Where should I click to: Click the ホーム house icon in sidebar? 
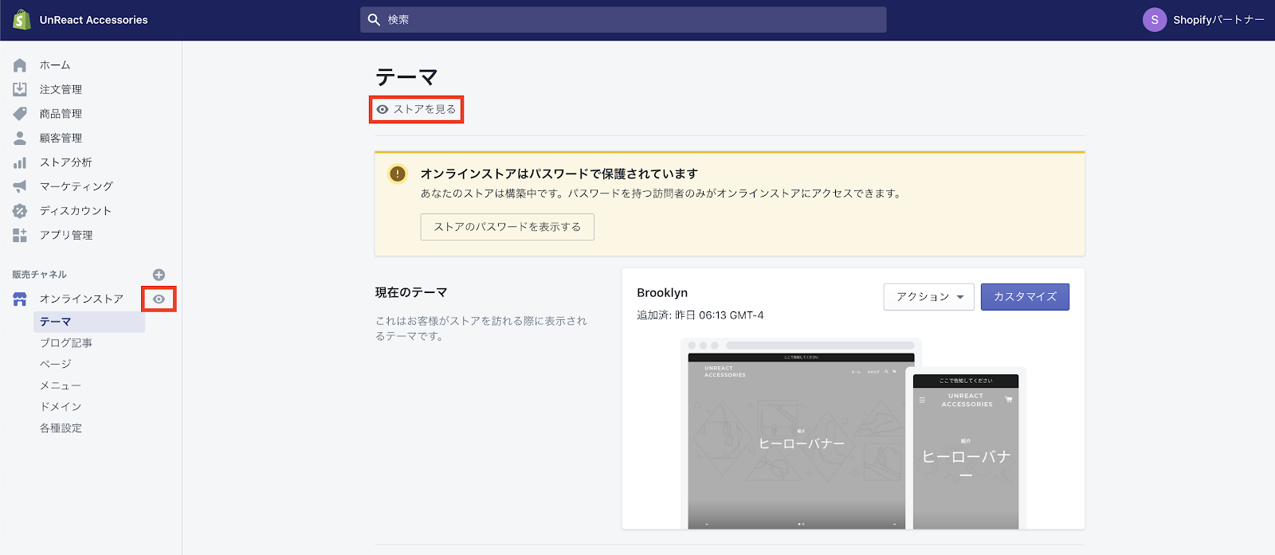tap(20, 65)
